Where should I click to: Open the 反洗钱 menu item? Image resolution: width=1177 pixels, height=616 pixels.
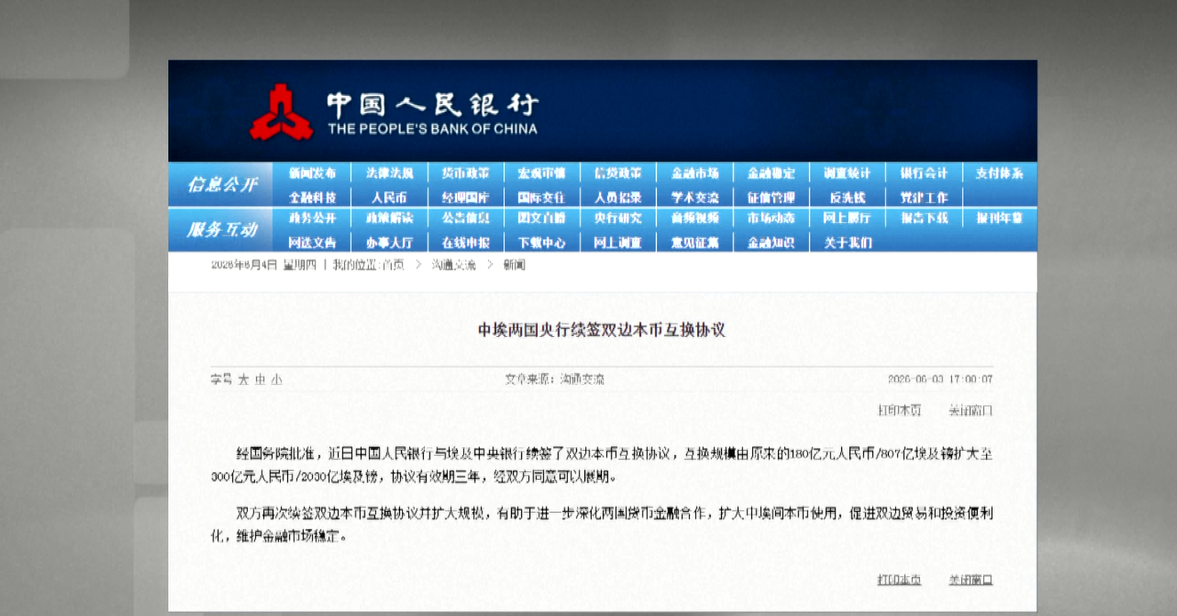tap(847, 197)
